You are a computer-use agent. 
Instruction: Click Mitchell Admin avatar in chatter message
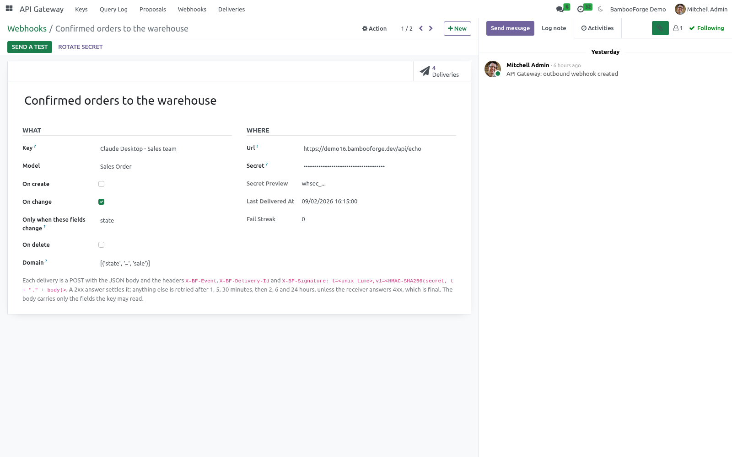(x=493, y=69)
